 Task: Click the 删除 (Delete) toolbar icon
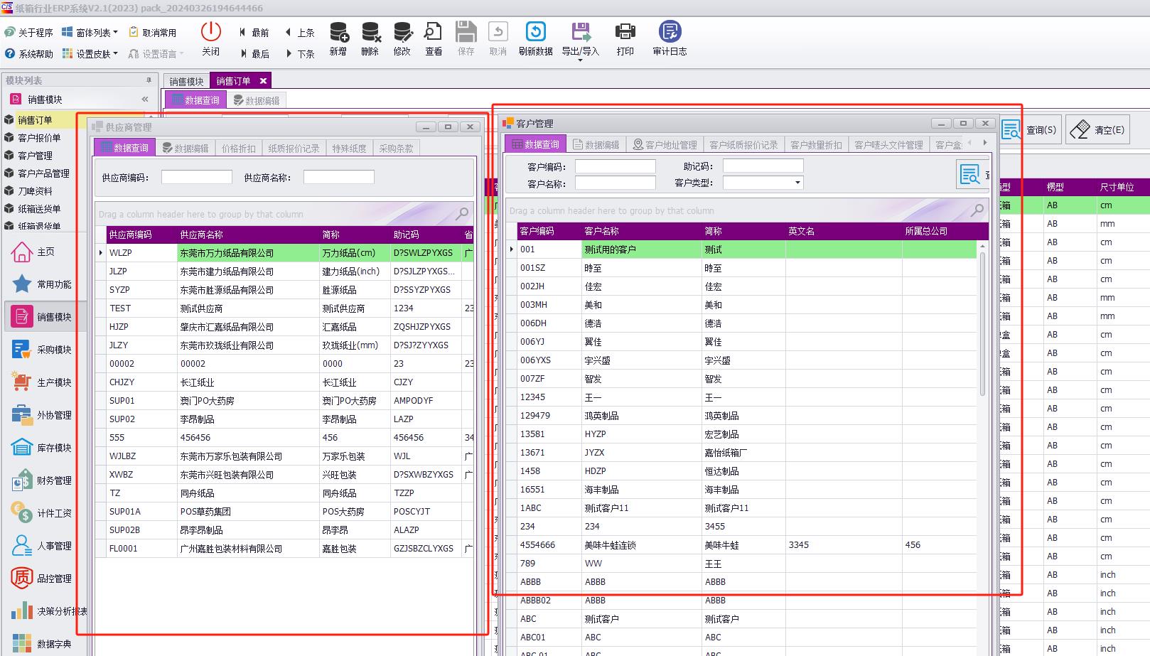370,37
